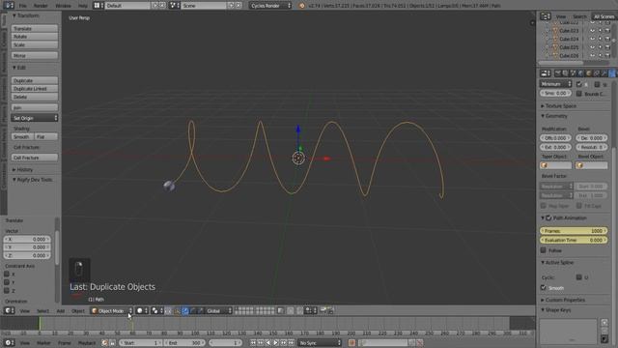Click the Start frame field
Viewport: 618px width, 348px height.
pos(141,343)
